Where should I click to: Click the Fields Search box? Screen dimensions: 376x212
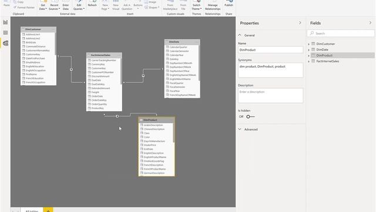pyautogui.click(x=341, y=34)
